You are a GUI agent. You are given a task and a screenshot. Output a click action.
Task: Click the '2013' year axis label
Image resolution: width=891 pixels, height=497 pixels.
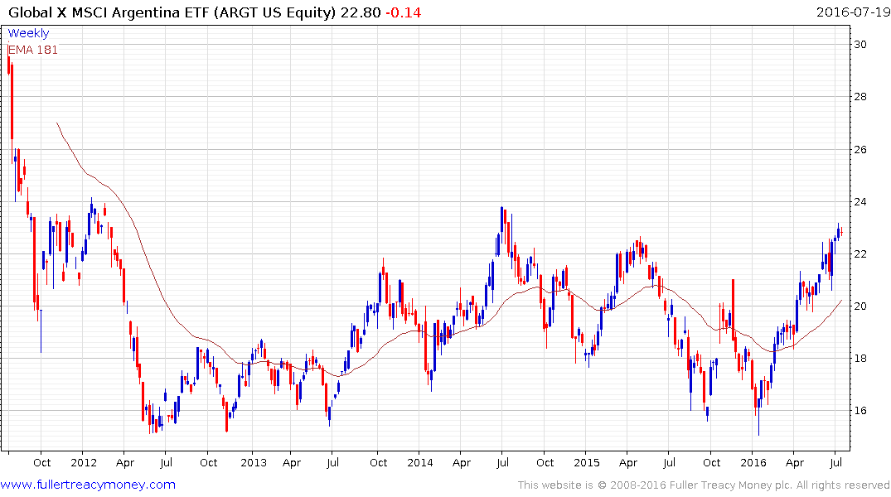[254, 462]
